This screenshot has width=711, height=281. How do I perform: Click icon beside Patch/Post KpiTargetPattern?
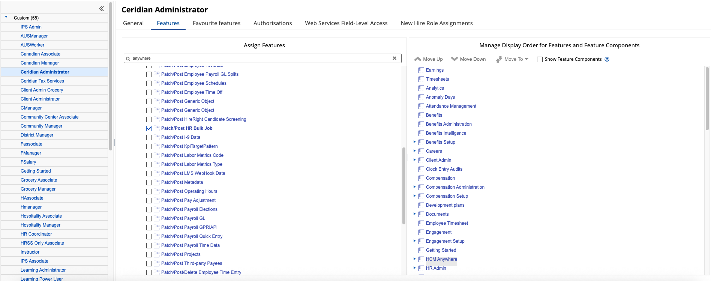click(x=157, y=146)
